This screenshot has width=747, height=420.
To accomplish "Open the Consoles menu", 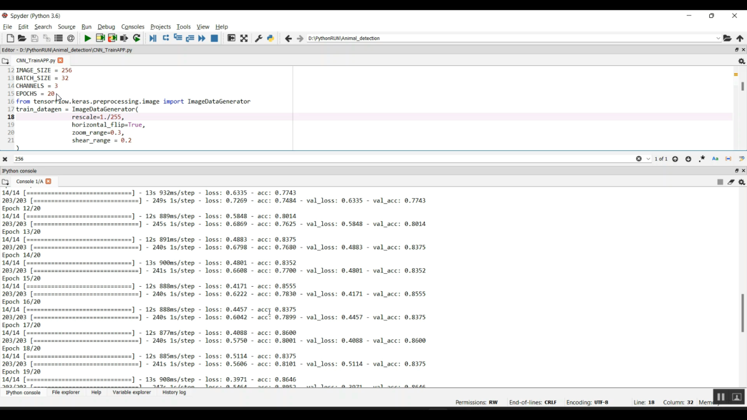I will coord(132,27).
